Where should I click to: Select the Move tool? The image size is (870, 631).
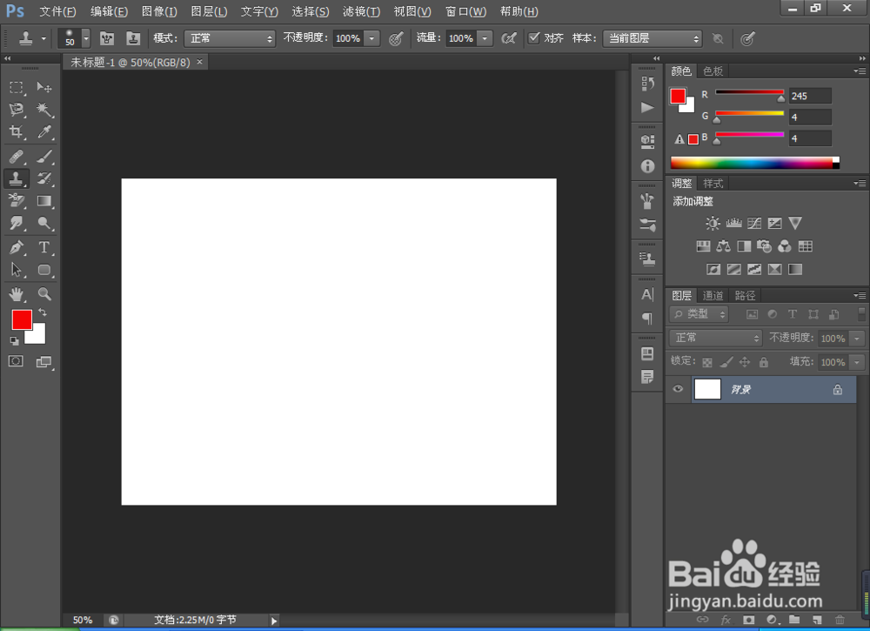pos(43,87)
